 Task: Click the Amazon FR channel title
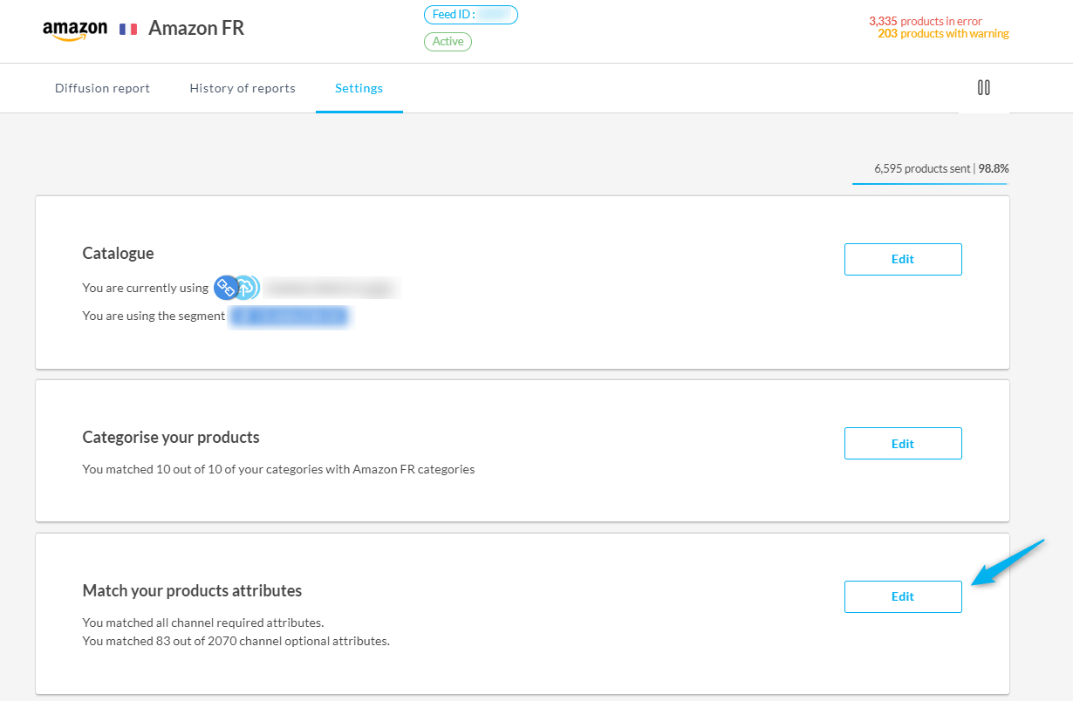coord(196,28)
